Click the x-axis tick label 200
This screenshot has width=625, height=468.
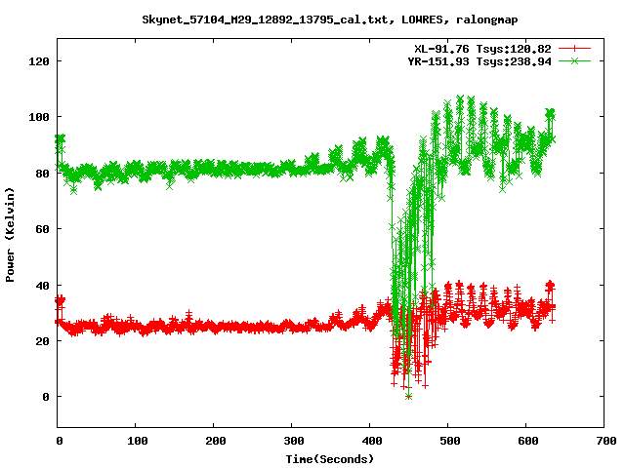coord(215,441)
